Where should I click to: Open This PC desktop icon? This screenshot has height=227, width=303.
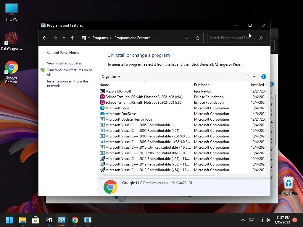coord(12,12)
